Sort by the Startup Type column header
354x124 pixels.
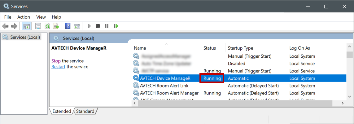(240, 48)
